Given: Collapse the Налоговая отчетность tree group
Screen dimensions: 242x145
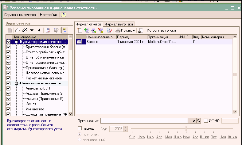Looking at the screenshot, I should (x=17, y=83).
